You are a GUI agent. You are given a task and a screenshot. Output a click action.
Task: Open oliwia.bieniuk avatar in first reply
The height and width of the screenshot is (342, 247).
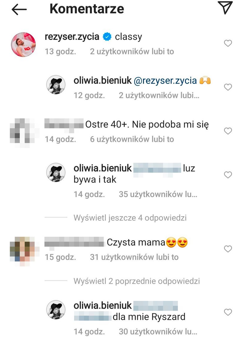(x=56, y=85)
